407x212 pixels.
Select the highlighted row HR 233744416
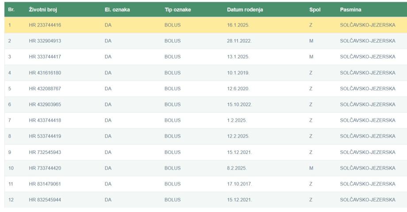tap(45, 25)
